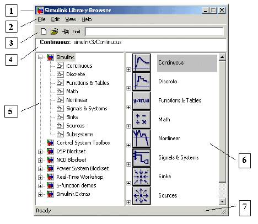Expand the DSP Blockset tree node

40,152
